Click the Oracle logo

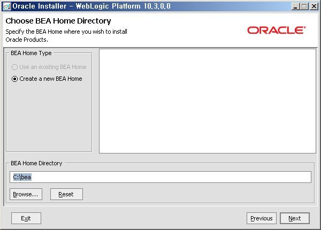(277, 30)
